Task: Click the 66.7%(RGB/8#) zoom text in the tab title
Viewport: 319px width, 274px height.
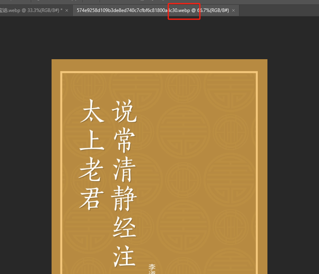Action: tap(213, 10)
